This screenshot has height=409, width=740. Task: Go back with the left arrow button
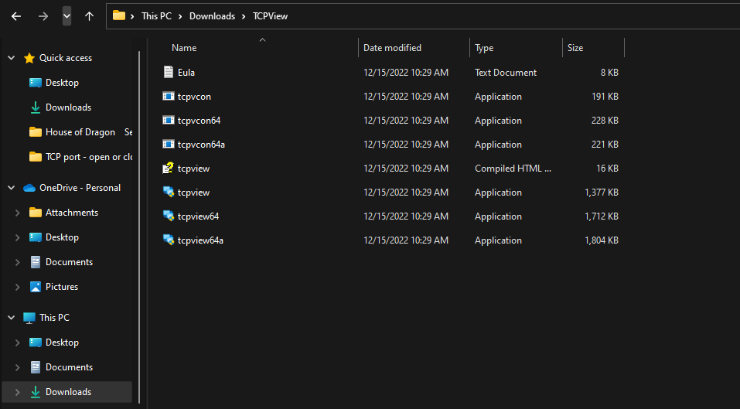(x=16, y=16)
